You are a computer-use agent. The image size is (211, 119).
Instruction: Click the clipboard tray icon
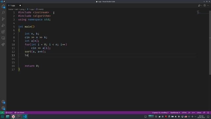169,117
